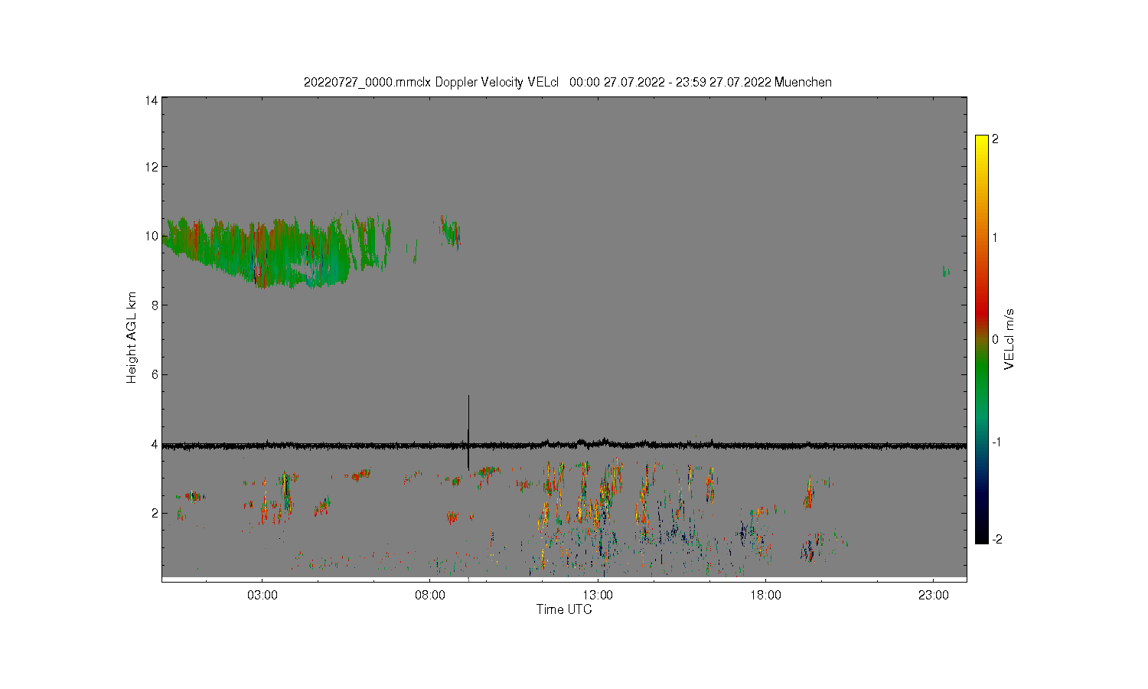This screenshot has height=689, width=1148.
Task: Click the height tick label 10
Action: click(152, 236)
